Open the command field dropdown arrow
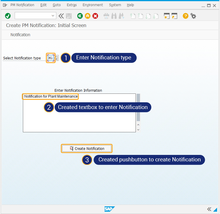The image size is (220, 214). (x=53, y=16)
